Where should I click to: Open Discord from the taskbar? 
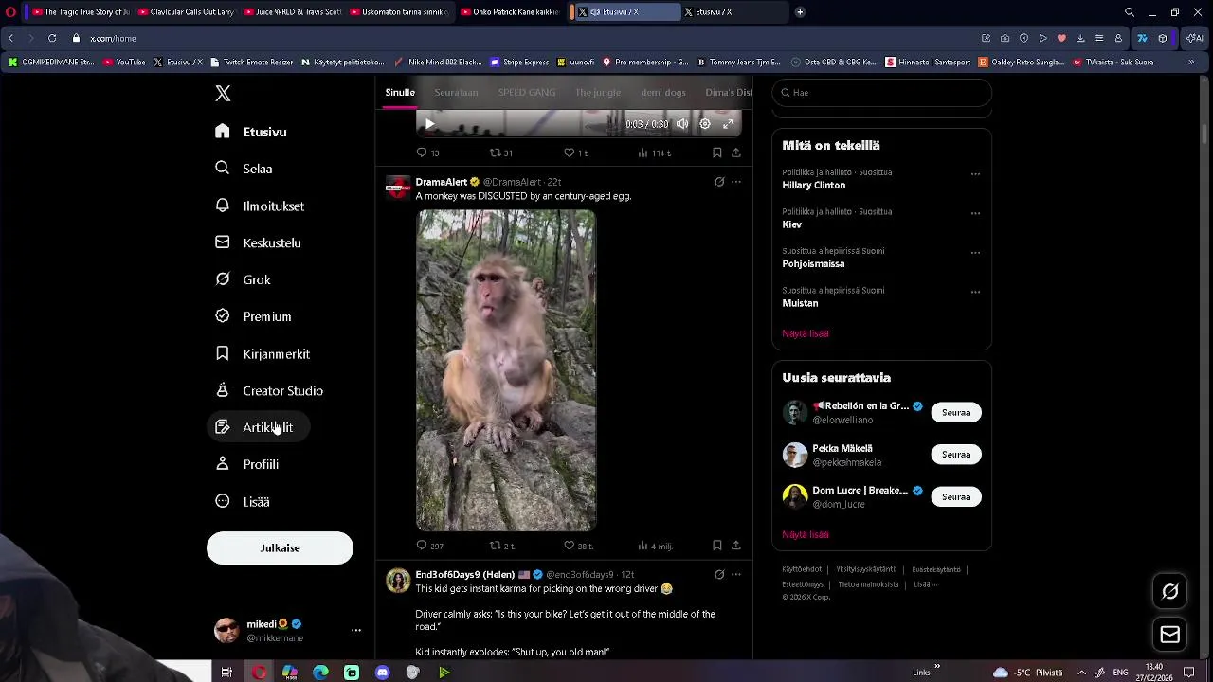382,673
